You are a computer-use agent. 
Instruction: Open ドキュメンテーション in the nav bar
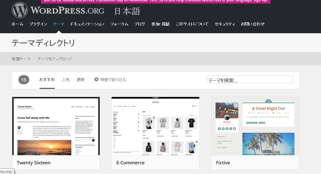tap(87, 24)
